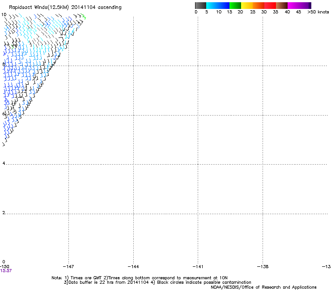This screenshot has width=331, height=290.
Task: Click the 'Rapidscat Winds(12.5KM) 20141104 ascending' title
Action: (x=65, y=8)
